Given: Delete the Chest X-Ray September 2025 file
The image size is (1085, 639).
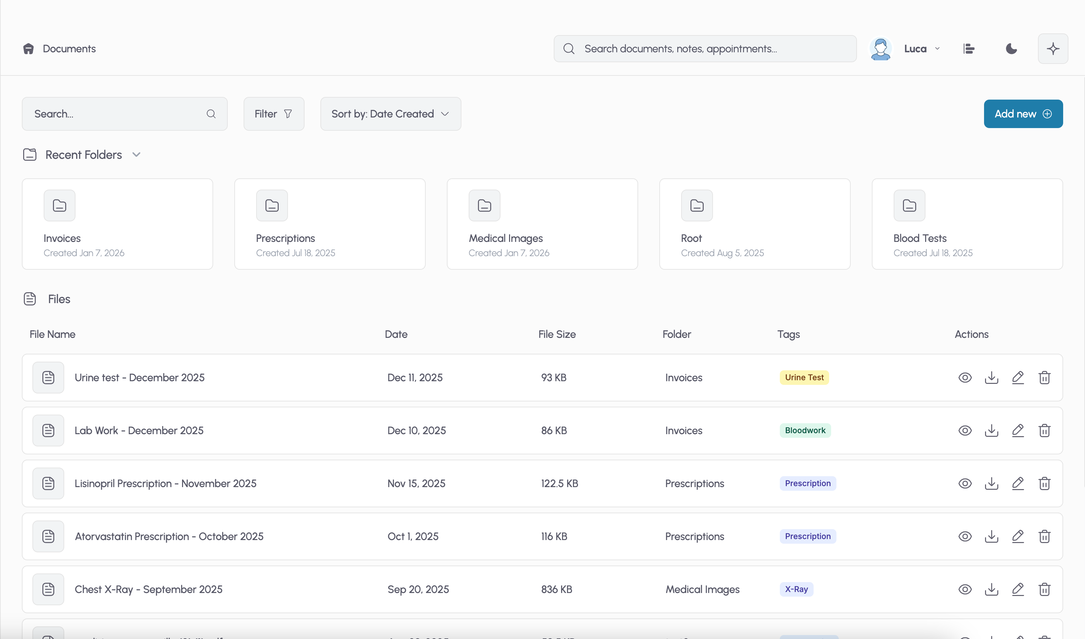Looking at the screenshot, I should click(1045, 589).
